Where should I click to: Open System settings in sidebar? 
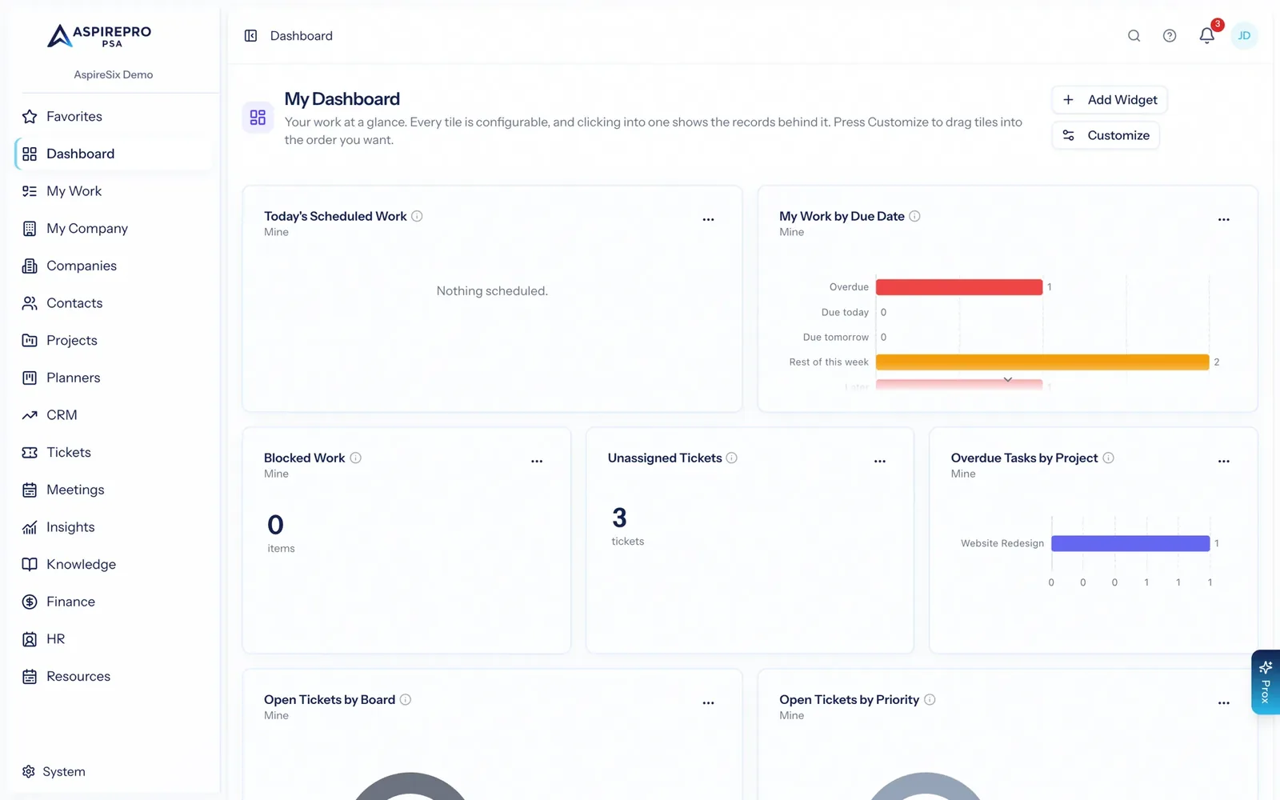54,772
